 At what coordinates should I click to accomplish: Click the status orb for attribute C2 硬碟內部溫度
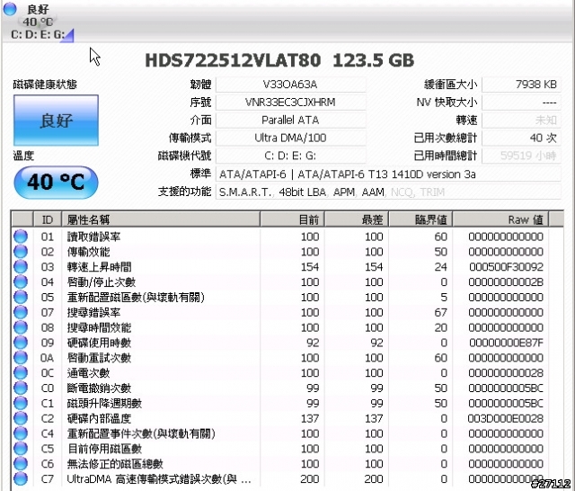coord(21,418)
